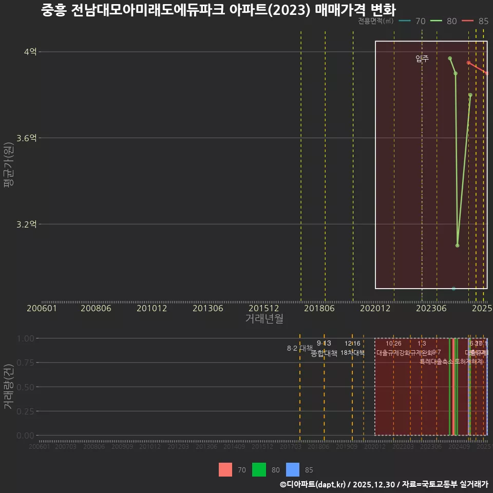Click the first red 85 data point
Viewport: 493px width, 493px height.
[468, 63]
